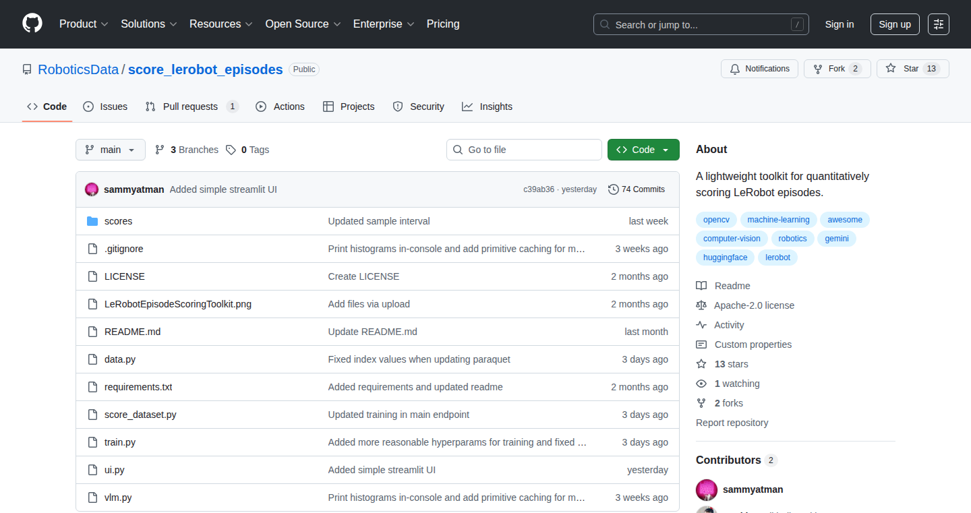Click the tag icon beside 0 Tags
The height and width of the screenshot is (513, 971).
pos(231,150)
